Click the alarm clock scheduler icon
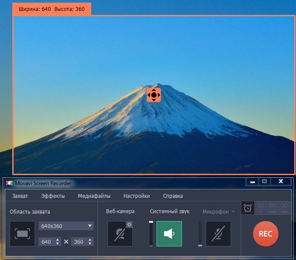This screenshot has width=296, height=260. [x=247, y=208]
